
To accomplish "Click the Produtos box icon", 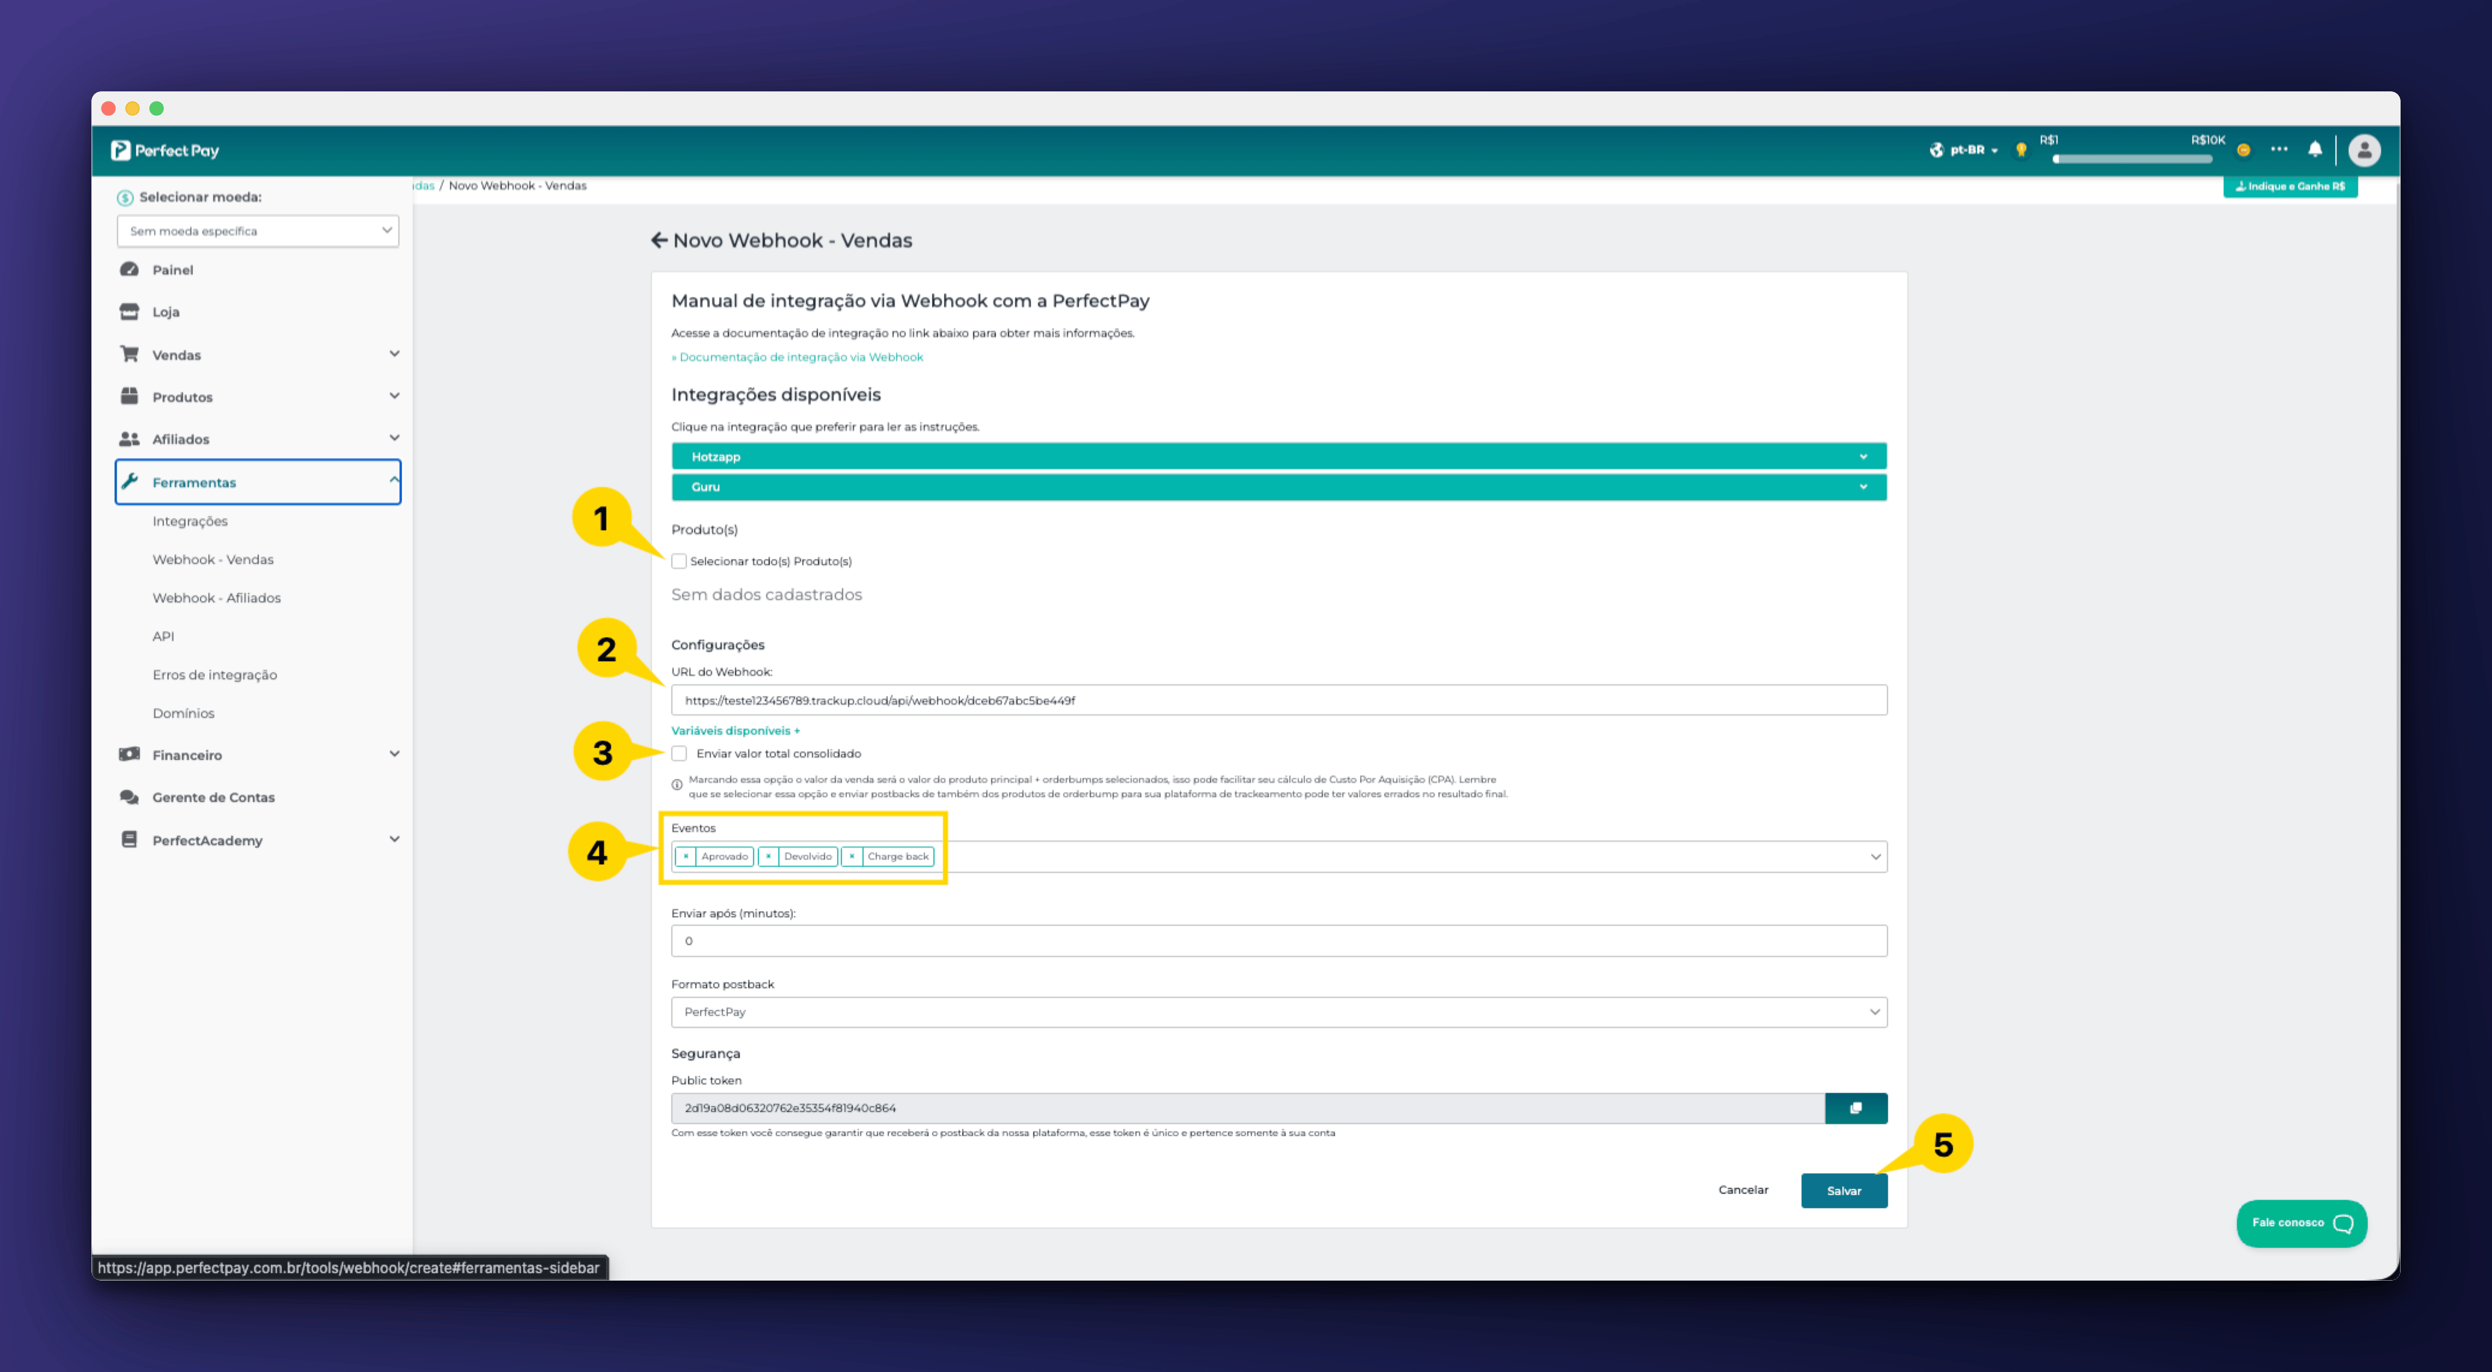I will pos(129,395).
